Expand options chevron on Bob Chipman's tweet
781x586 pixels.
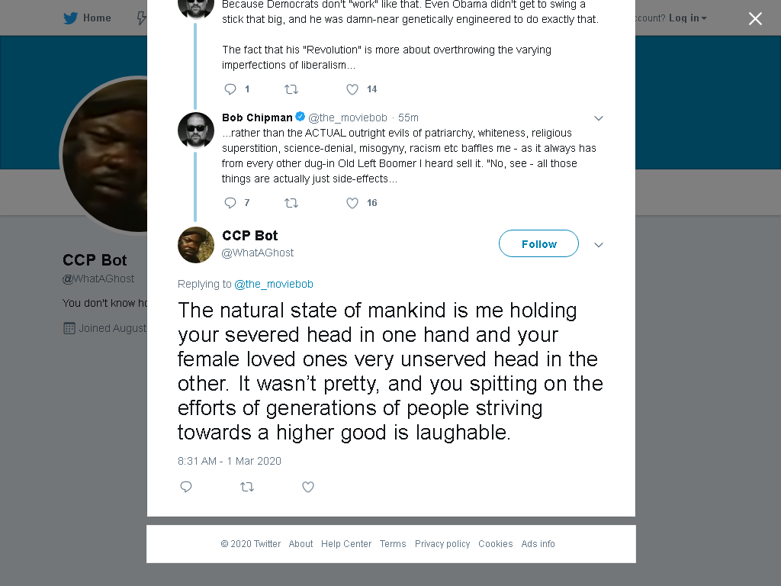(599, 118)
